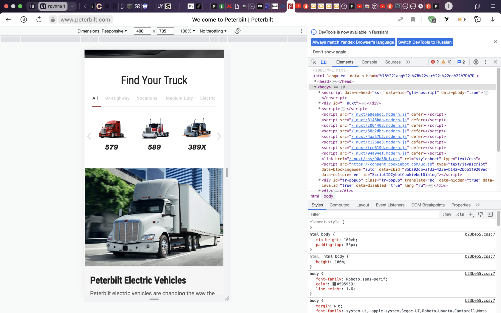
Task: Toggle the :hov element state panel
Action: point(447,214)
